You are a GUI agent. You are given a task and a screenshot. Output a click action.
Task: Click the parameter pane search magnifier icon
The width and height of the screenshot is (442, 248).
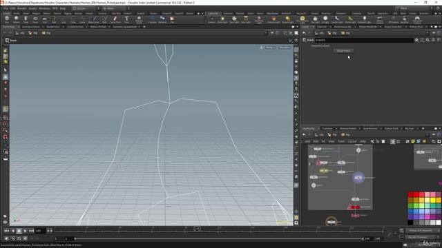[427, 40]
